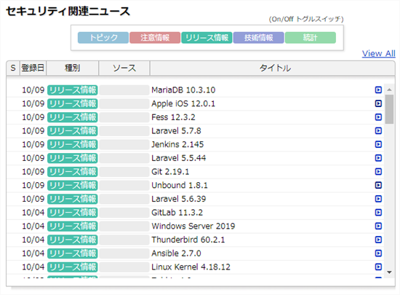Screen dimensions: 400x295
Task: Click リリース情報 tag in GitLab row
Action: (x=73, y=213)
